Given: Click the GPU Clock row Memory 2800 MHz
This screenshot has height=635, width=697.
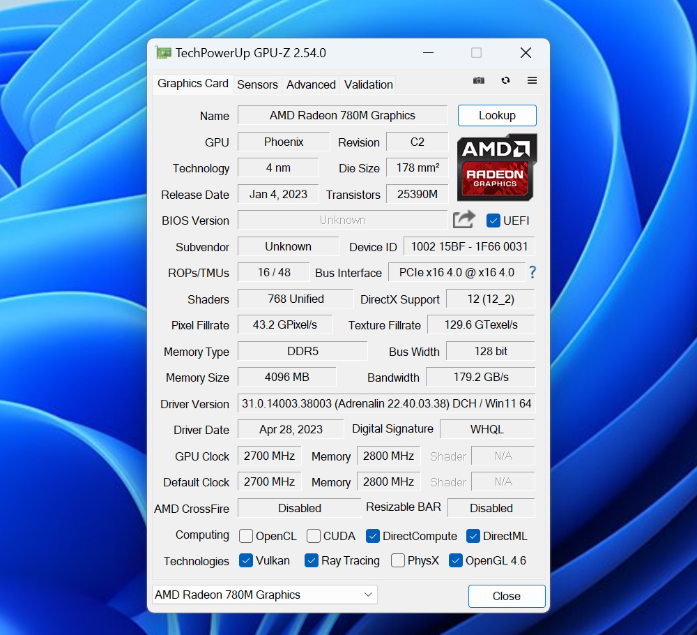Looking at the screenshot, I should point(388,456).
